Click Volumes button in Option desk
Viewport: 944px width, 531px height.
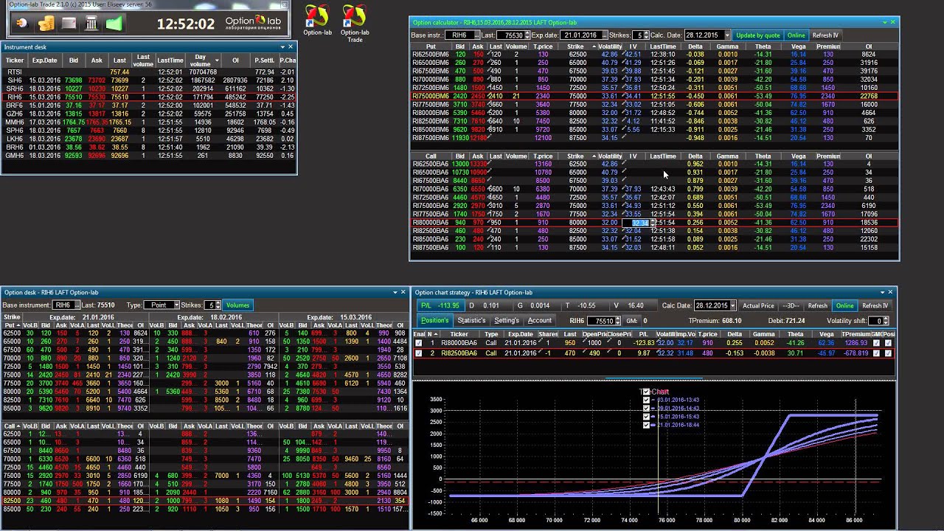(237, 305)
